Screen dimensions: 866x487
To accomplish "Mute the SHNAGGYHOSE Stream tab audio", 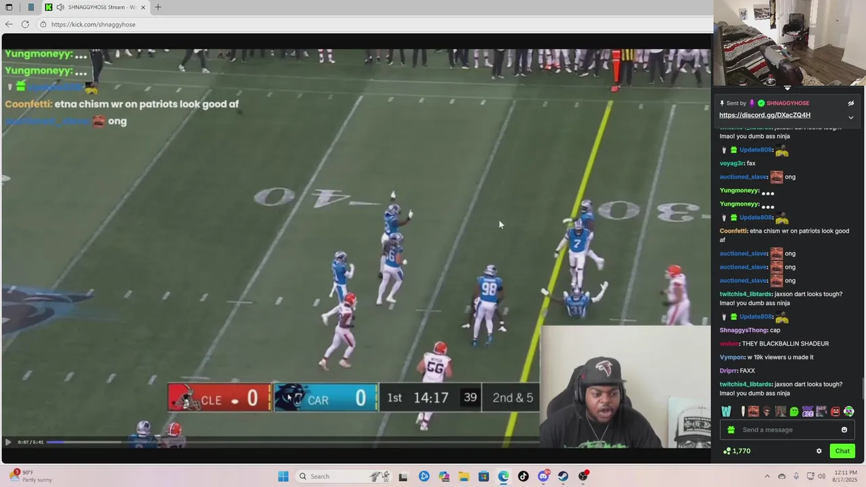I will [60, 7].
